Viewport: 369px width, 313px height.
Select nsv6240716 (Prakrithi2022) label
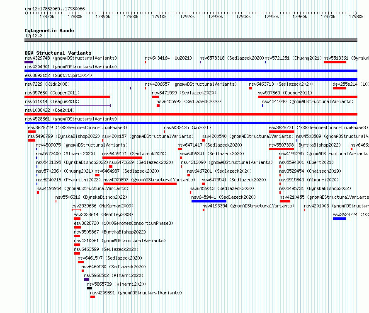click(68, 180)
